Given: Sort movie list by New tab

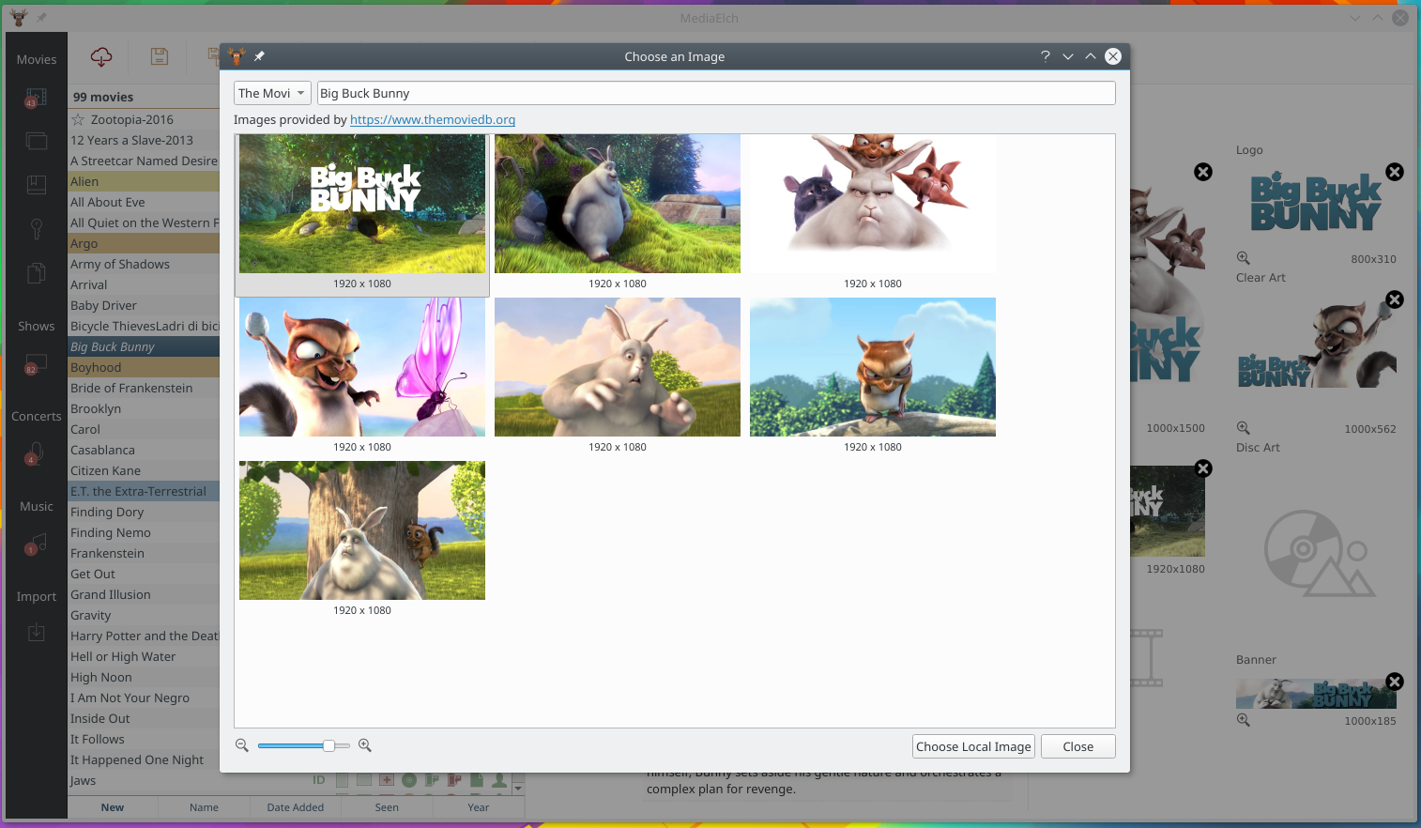Looking at the screenshot, I should pyautogui.click(x=113, y=807).
